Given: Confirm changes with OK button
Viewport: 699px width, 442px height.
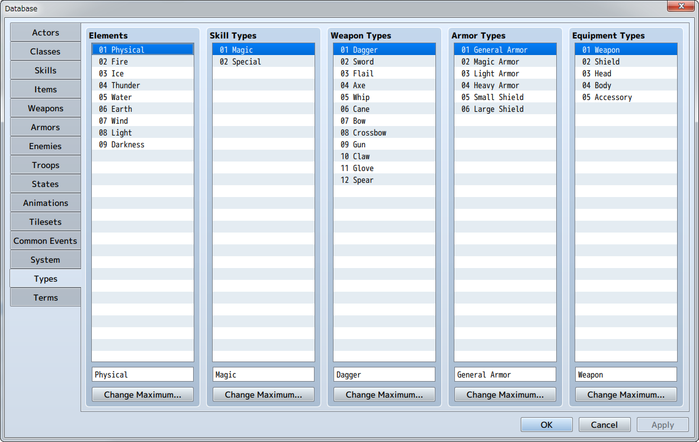Looking at the screenshot, I should pos(547,425).
